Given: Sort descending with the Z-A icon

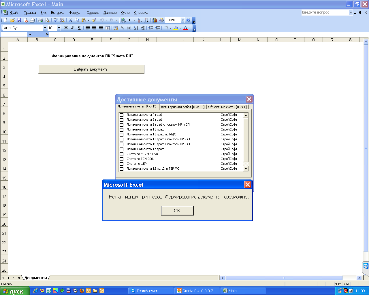Looking at the screenshot, I should click(146, 20).
